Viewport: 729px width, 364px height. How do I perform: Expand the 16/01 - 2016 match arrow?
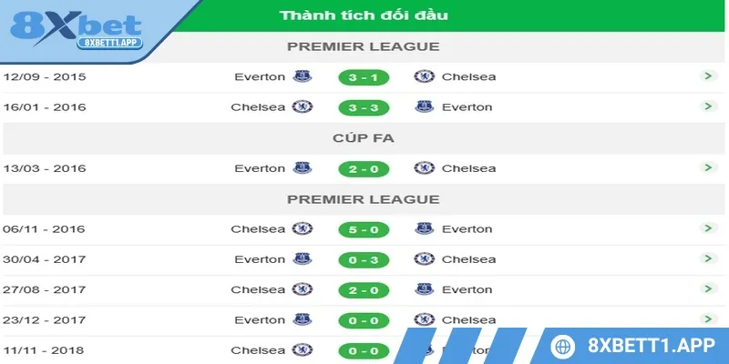click(708, 106)
